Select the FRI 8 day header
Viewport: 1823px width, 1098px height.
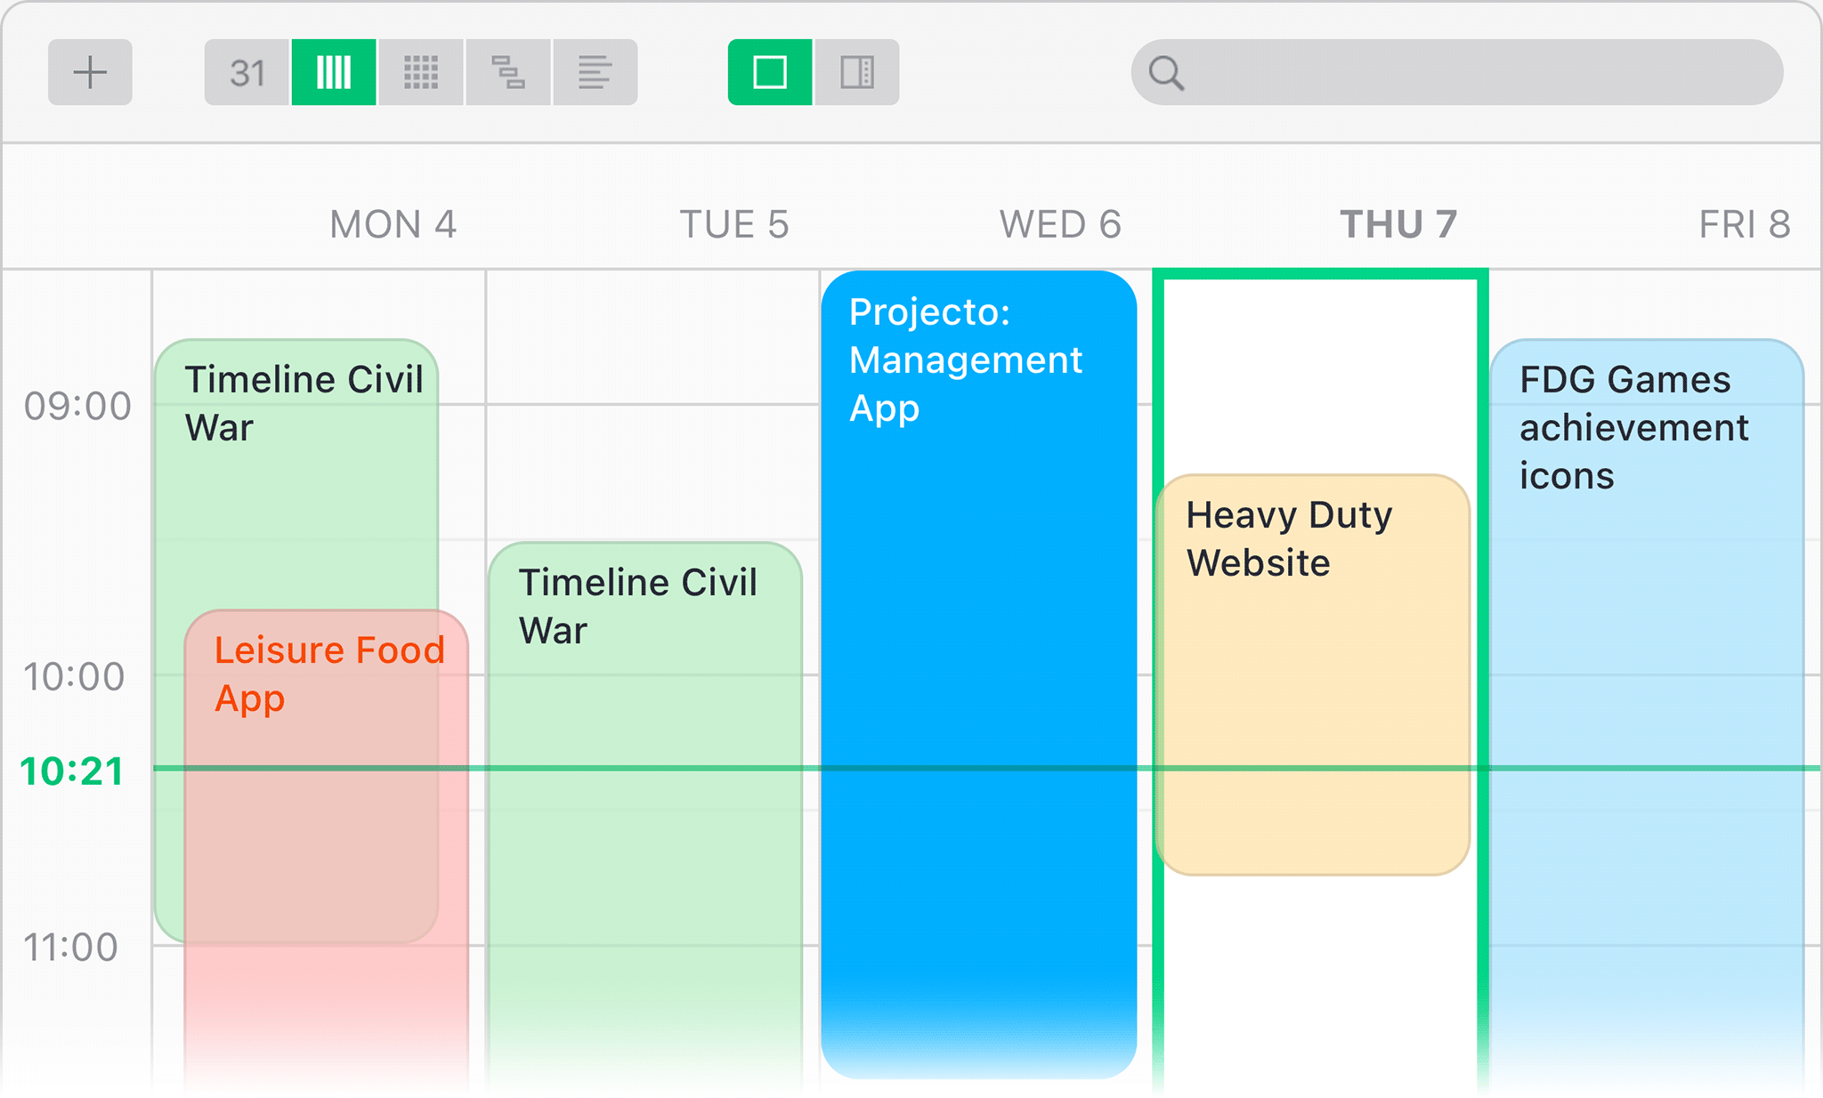[x=1744, y=224]
